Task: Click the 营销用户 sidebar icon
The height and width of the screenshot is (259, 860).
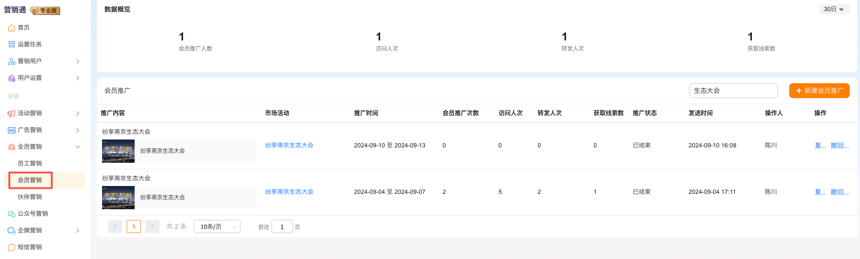Action: [x=12, y=61]
